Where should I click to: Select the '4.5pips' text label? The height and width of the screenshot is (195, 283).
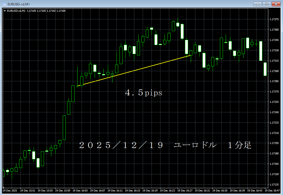[144, 93]
